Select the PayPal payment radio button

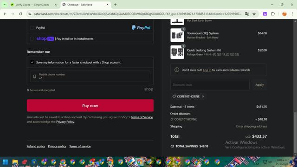coord(32,28)
